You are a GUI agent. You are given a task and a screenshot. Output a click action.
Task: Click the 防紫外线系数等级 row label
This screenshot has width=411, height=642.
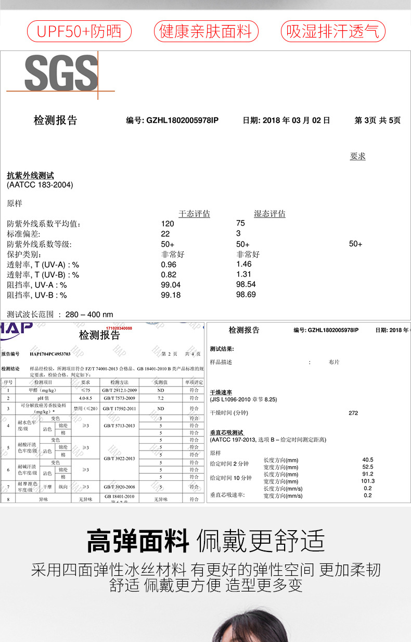pos(39,245)
